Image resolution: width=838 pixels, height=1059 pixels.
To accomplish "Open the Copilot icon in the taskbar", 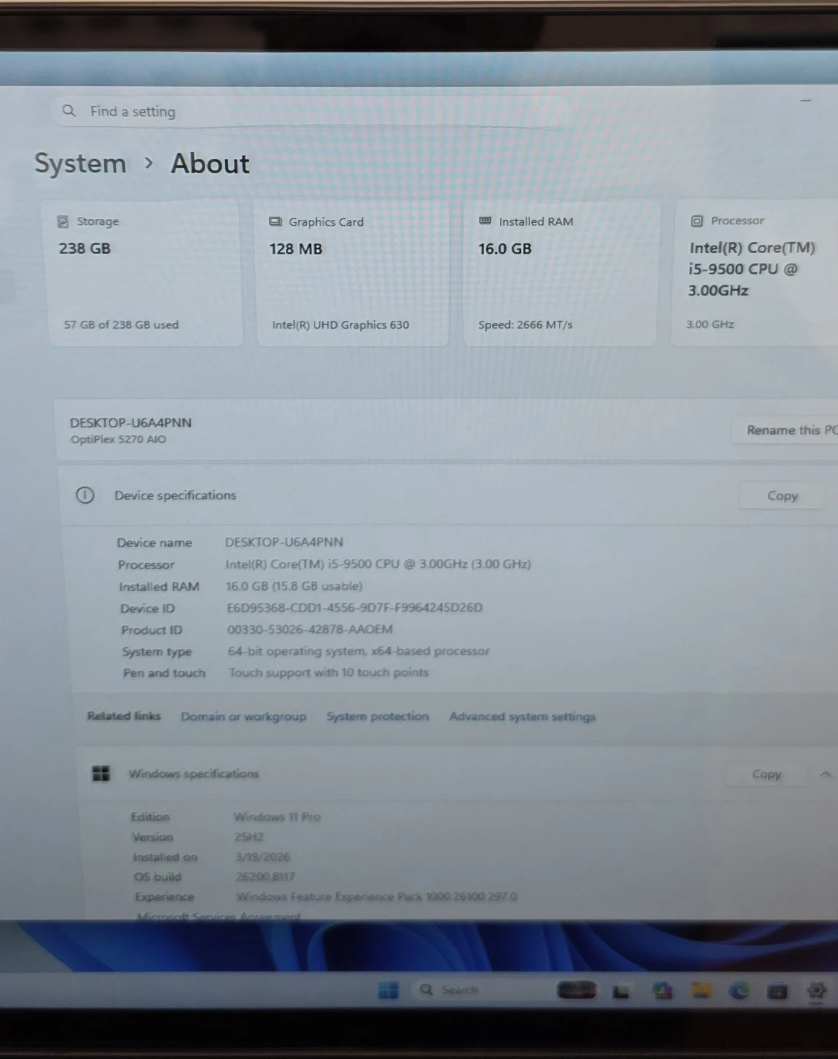I will (x=662, y=991).
